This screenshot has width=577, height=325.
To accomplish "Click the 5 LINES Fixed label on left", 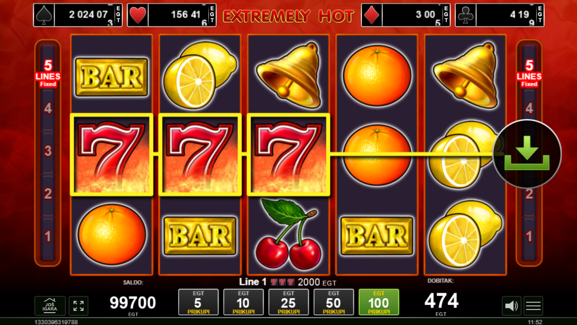I will [x=48, y=73].
